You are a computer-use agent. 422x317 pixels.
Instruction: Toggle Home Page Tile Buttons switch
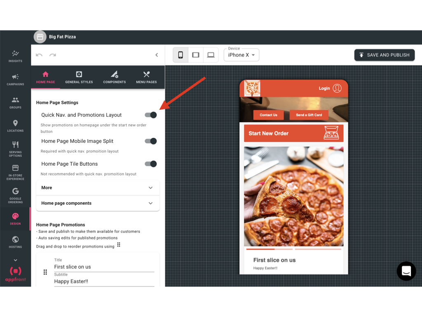151,164
